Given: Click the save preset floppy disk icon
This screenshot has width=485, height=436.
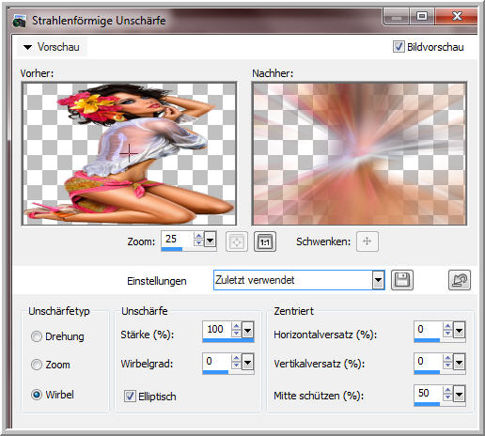Looking at the screenshot, I should tap(402, 280).
